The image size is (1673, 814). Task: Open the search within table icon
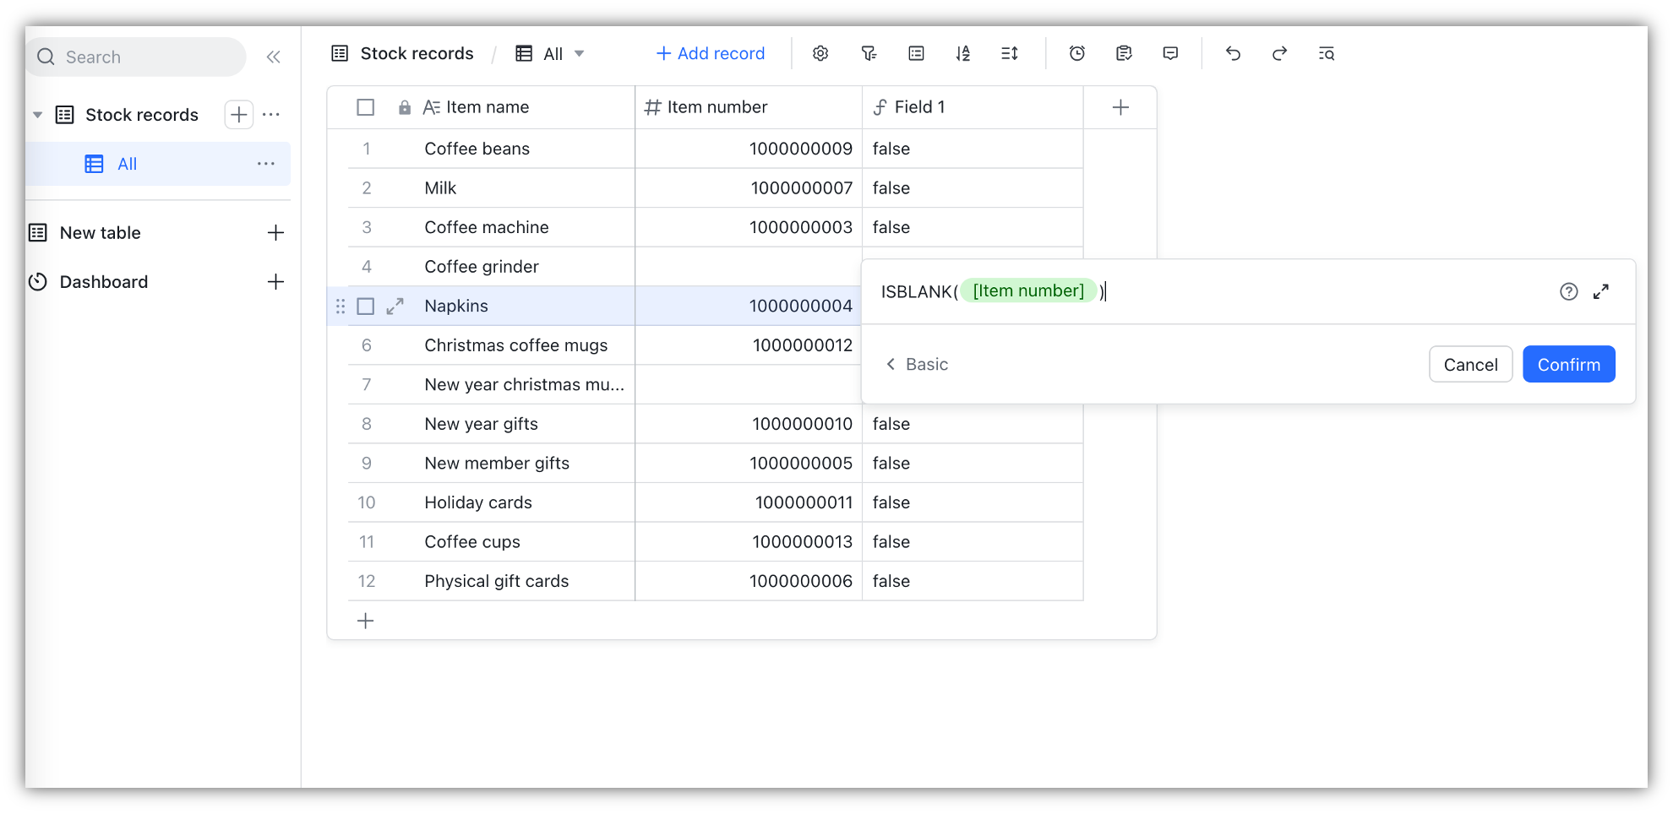point(1326,53)
